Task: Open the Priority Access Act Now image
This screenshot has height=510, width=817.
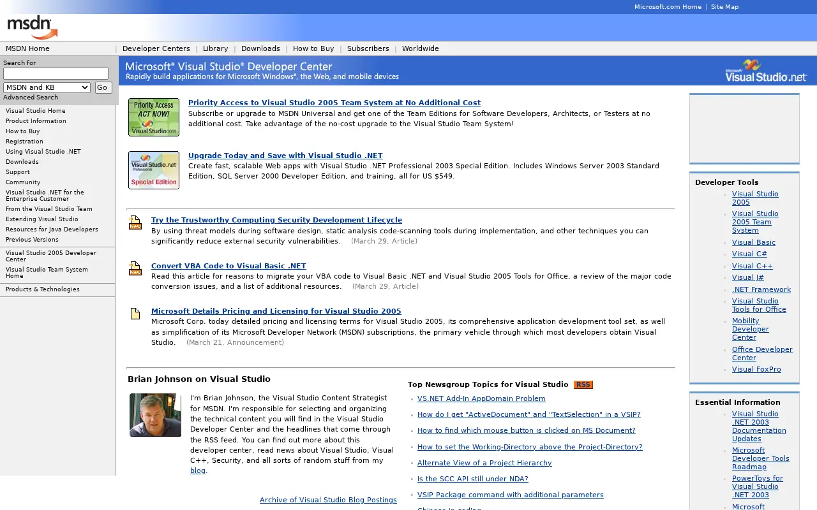Action: coord(154,117)
